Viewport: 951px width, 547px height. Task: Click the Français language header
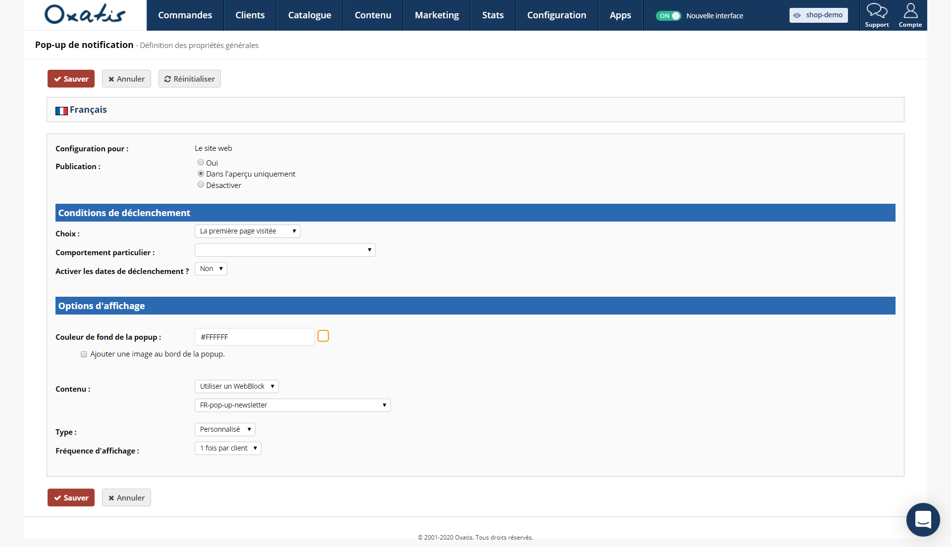[x=475, y=110]
